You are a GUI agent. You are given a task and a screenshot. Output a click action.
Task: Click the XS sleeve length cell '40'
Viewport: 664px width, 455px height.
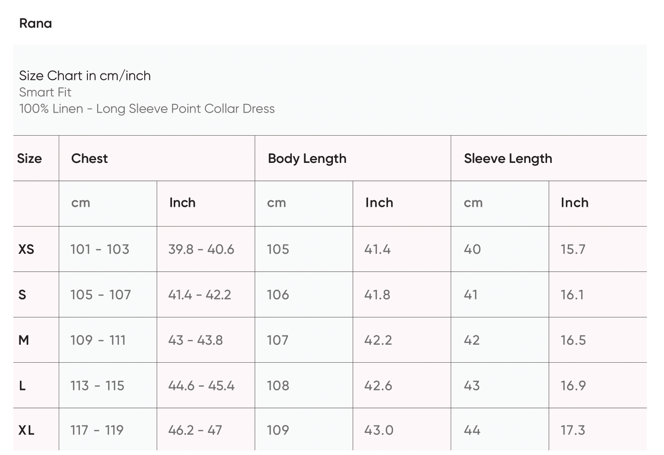coord(472,249)
